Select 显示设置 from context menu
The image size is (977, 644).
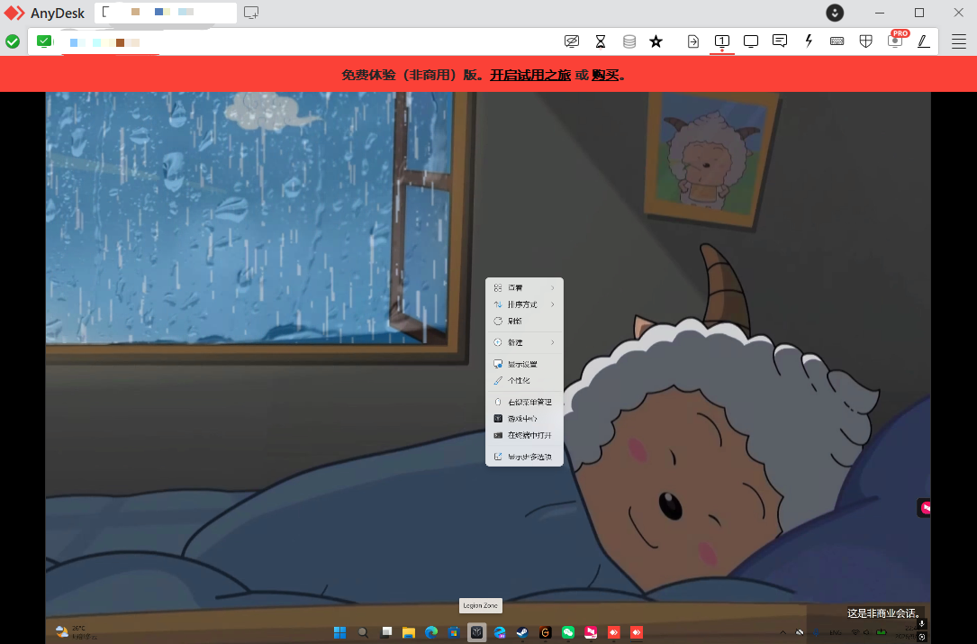(524, 364)
